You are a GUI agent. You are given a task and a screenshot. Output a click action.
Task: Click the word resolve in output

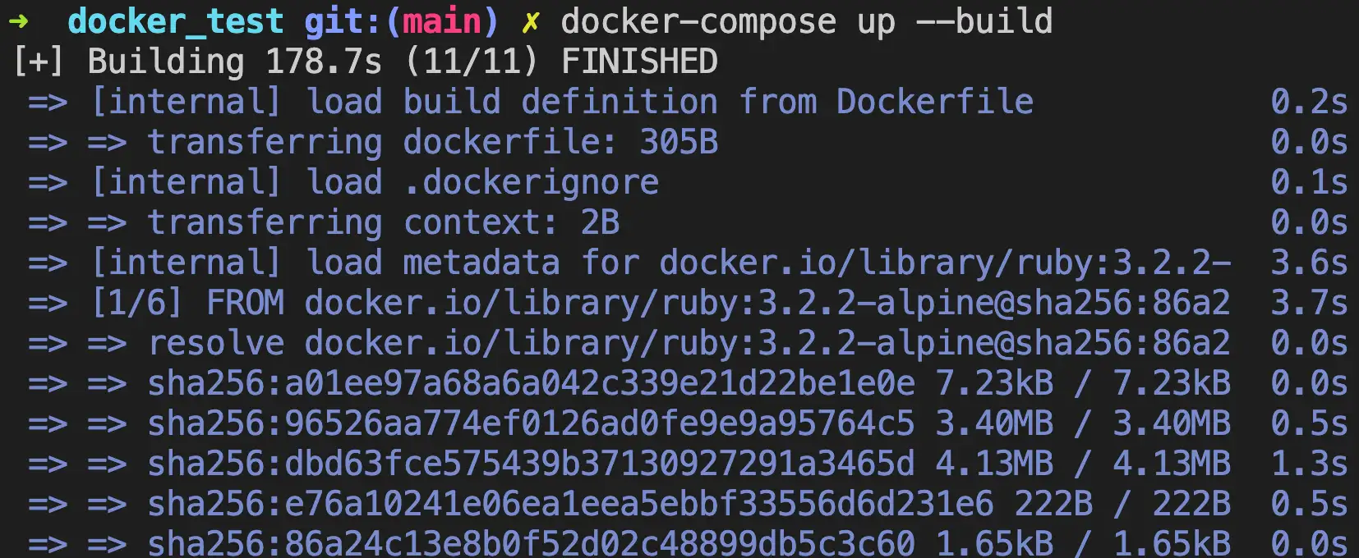pyautogui.click(x=216, y=344)
